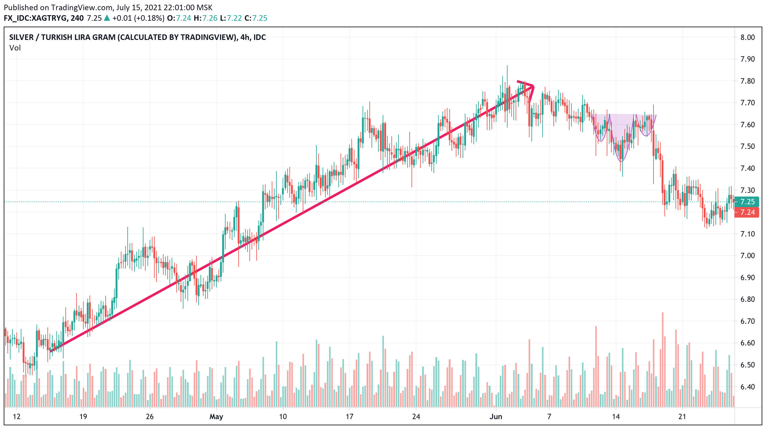The image size is (766, 429).
Task: Click the red 7.24 price tag
Action: [747, 212]
